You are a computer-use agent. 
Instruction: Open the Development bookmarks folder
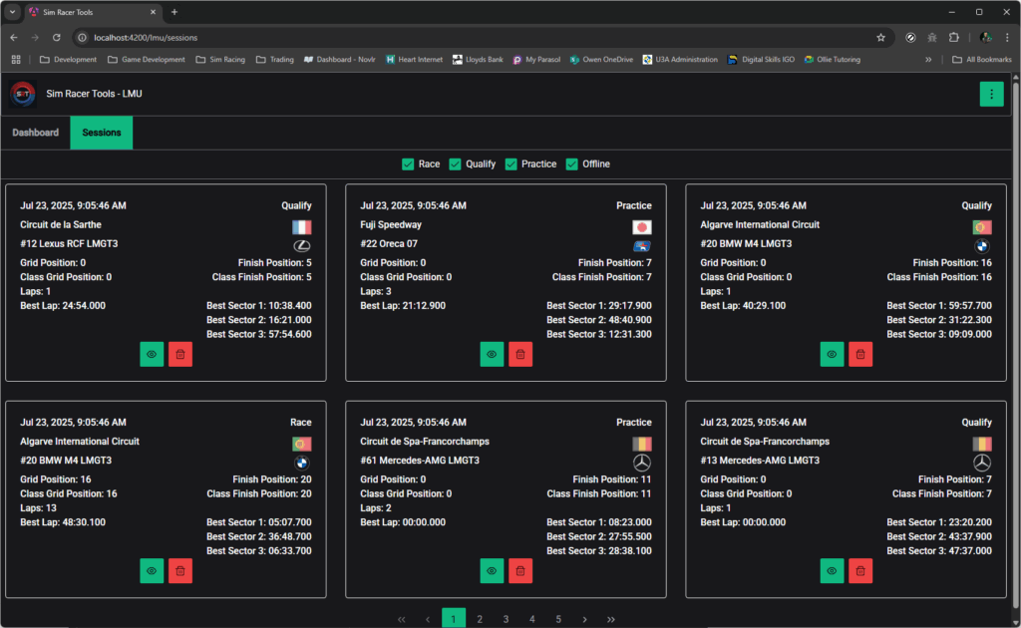pyautogui.click(x=69, y=59)
